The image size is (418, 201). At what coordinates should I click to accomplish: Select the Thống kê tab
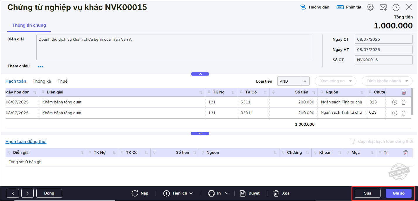coord(42,81)
